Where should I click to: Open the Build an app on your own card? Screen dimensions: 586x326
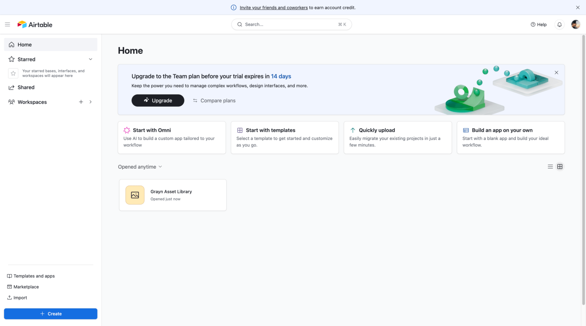point(511,138)
